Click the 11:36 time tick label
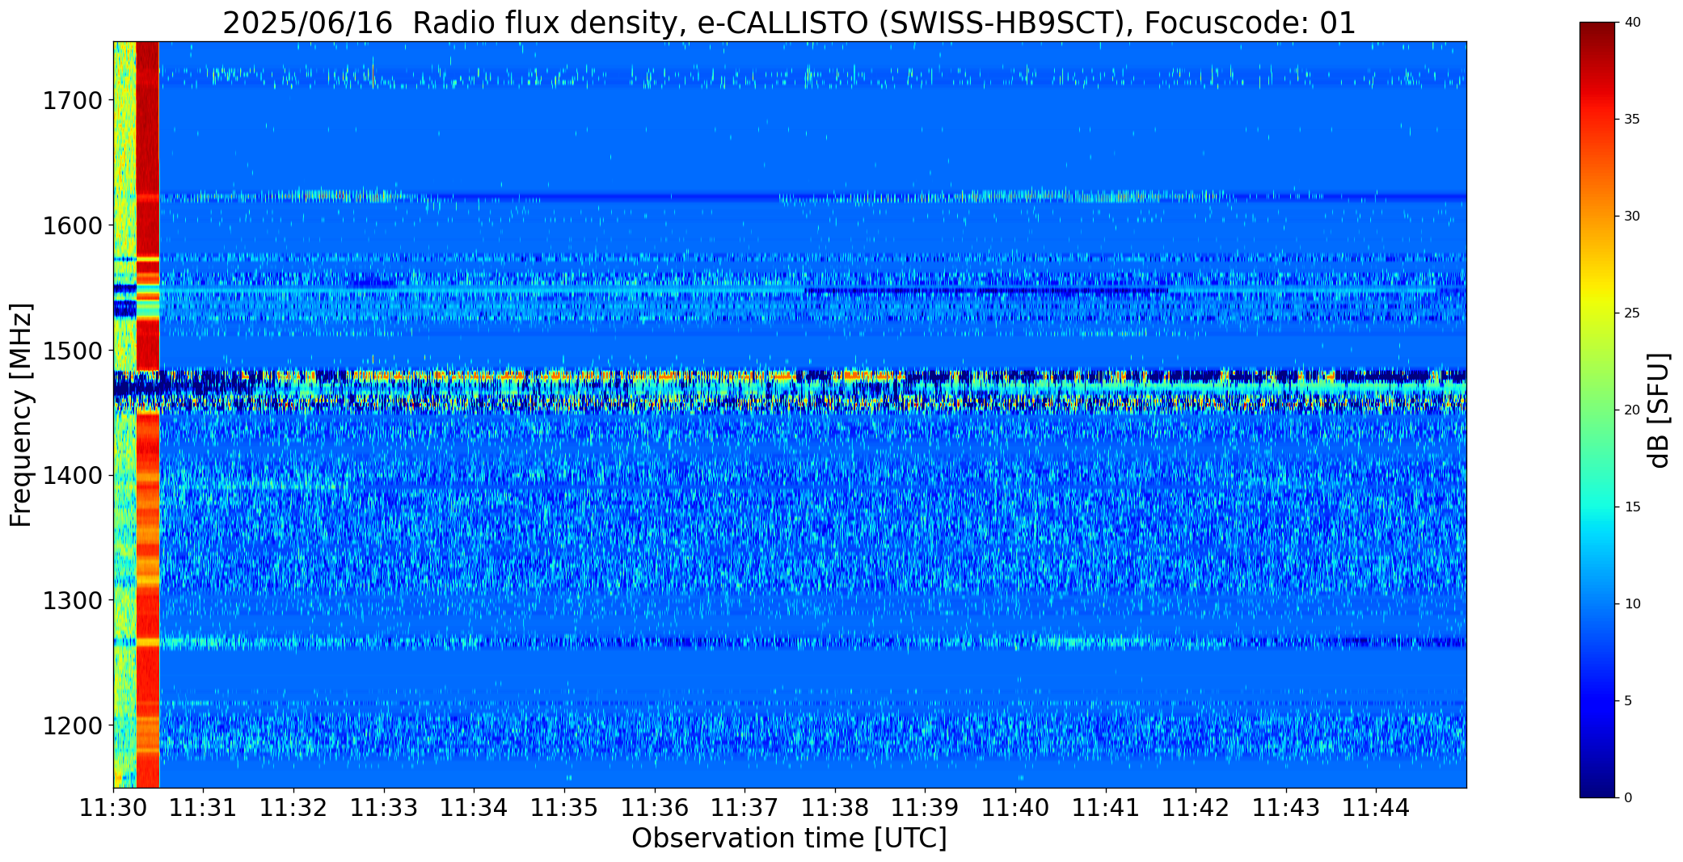The height and width of the screenshot is (862, 1683). tap(655, 808)
